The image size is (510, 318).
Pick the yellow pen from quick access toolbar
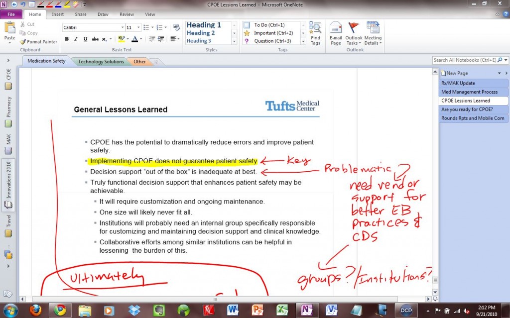pos(66,4)
